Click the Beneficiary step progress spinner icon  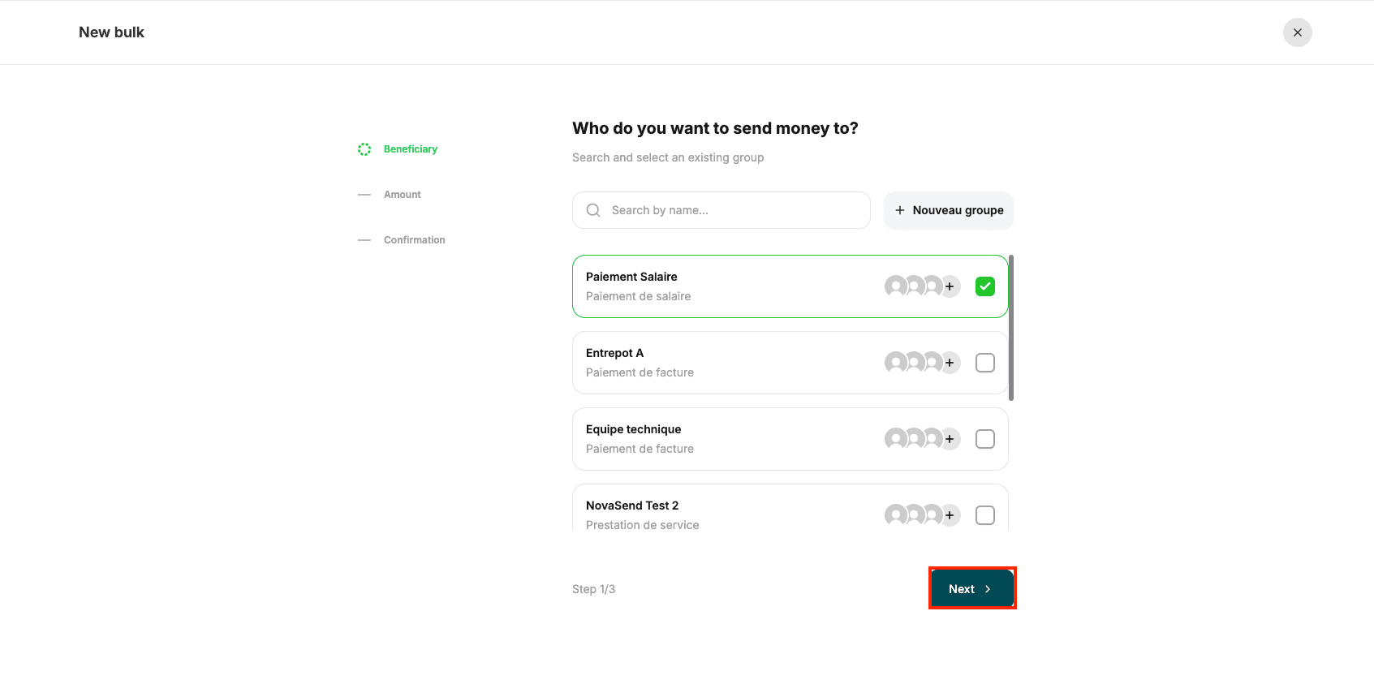[x=364, y=148]
